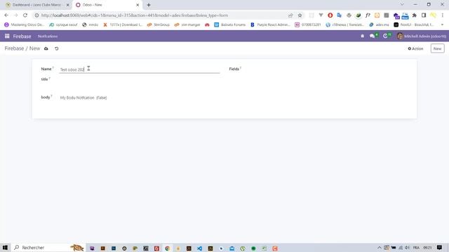
Task: Close the Odoo - New tab
Action: pos(138,5)
